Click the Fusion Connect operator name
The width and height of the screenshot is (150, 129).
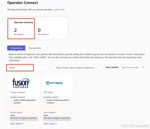pyautogui.click(x=18, y=92)
